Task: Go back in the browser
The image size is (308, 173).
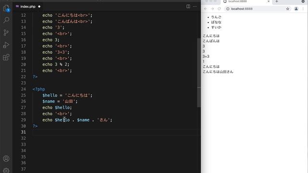Action: pos(205,9)
